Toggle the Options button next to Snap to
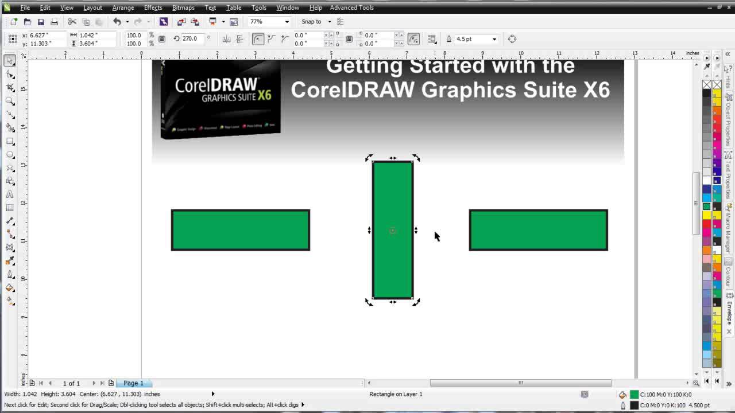The width and height of the screenshot is (735, 413). (340, 22)
